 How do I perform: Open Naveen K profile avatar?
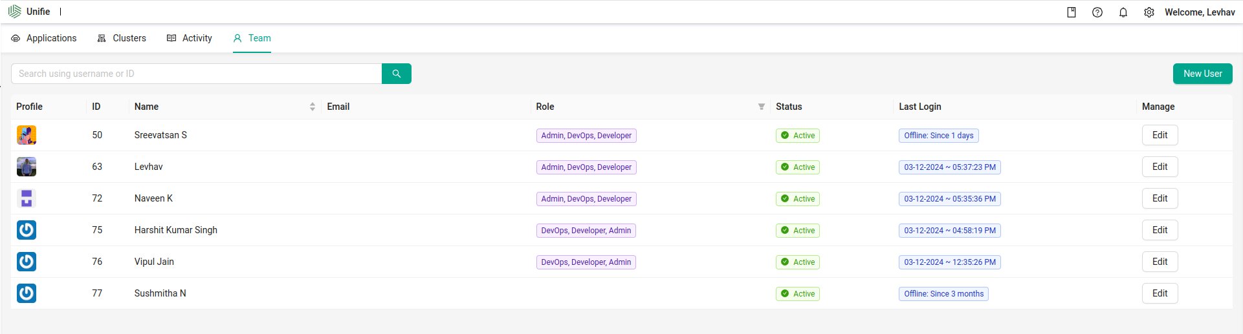[27, 198]
